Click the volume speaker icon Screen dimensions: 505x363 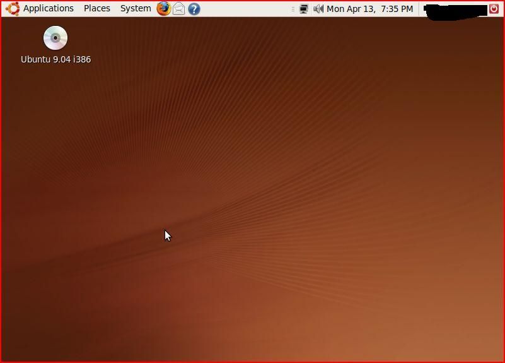coord(318,9)
